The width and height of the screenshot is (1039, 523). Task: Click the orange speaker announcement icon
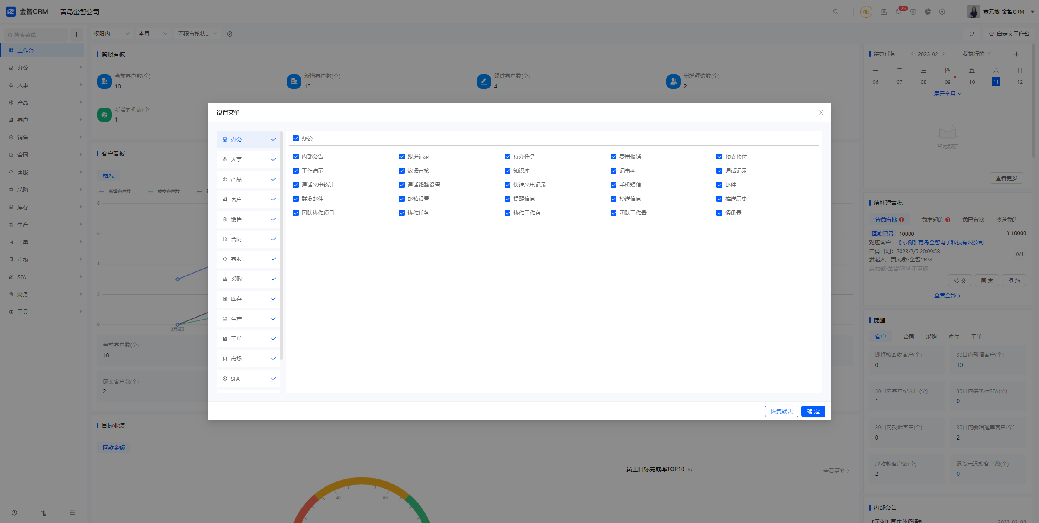[866, 12]
